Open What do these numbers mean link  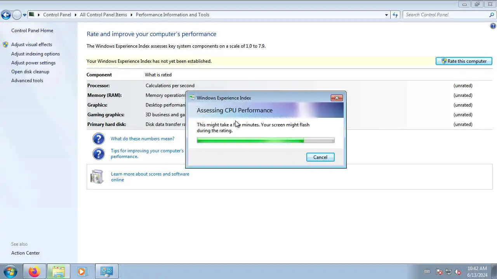(x=142, y=139)
